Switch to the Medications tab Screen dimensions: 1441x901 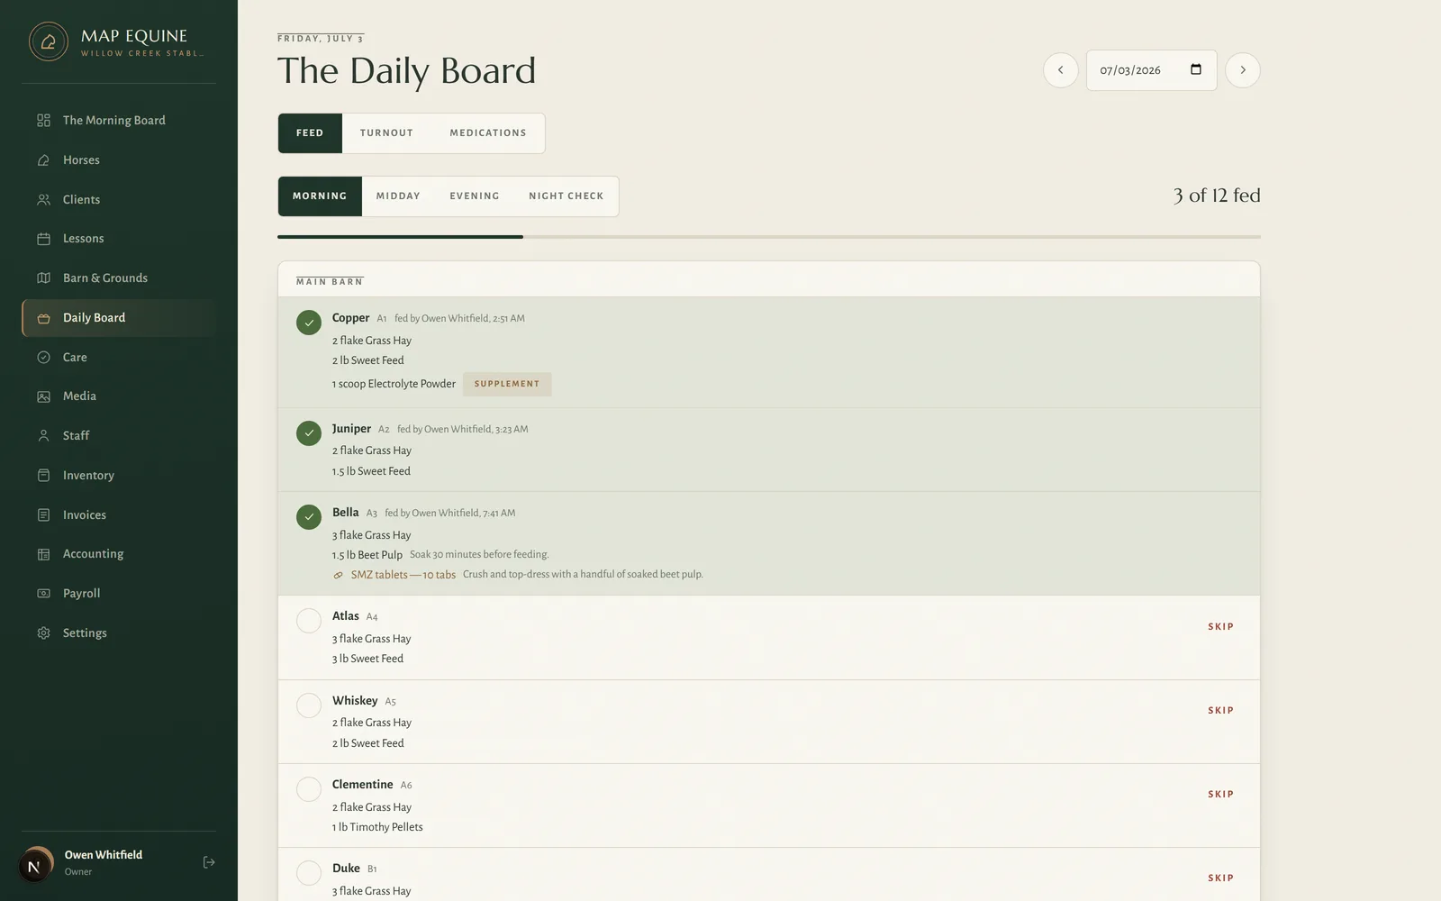pos(488,133)
